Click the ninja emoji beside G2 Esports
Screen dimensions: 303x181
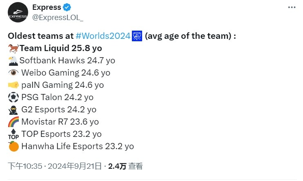13,110
